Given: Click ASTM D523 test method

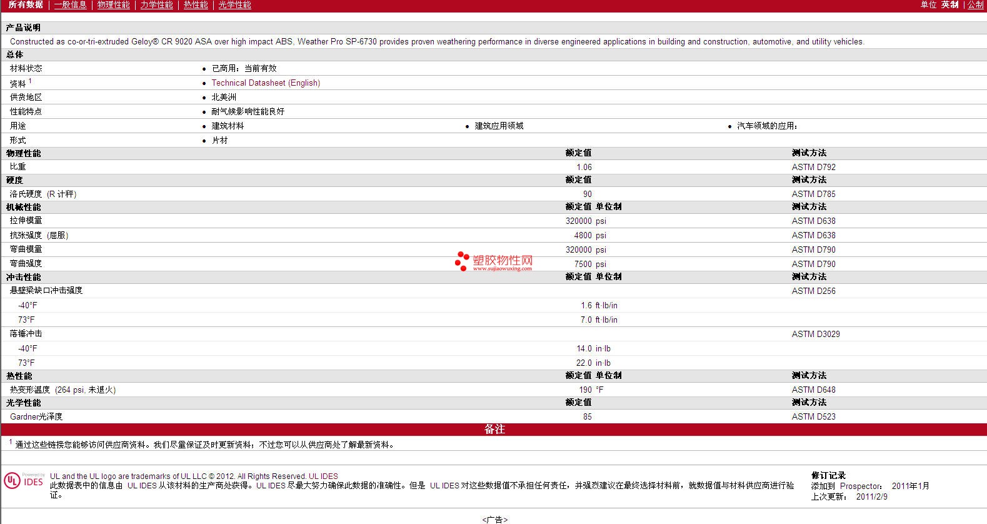Looking at the screenshot, I should pyautogui.click(x=813, y=416).
